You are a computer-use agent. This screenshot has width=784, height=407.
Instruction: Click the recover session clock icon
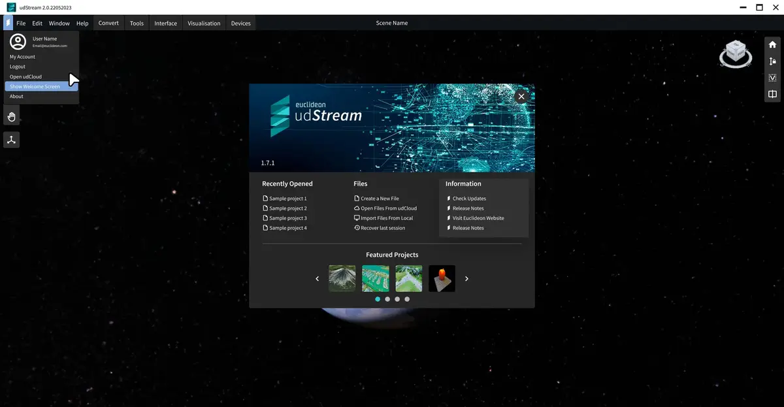tap(357, 228)
